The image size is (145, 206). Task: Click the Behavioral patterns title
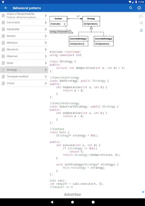click(x=27, y=8)
